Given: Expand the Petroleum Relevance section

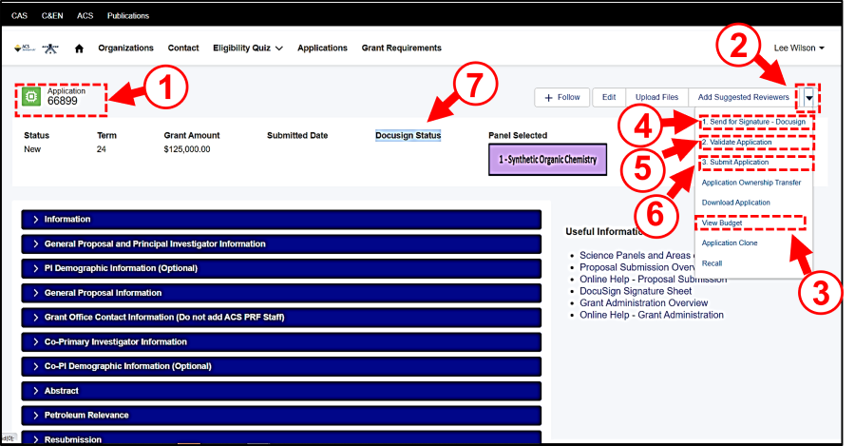Looking at the screenshot, I should click(x=85, y=416).
